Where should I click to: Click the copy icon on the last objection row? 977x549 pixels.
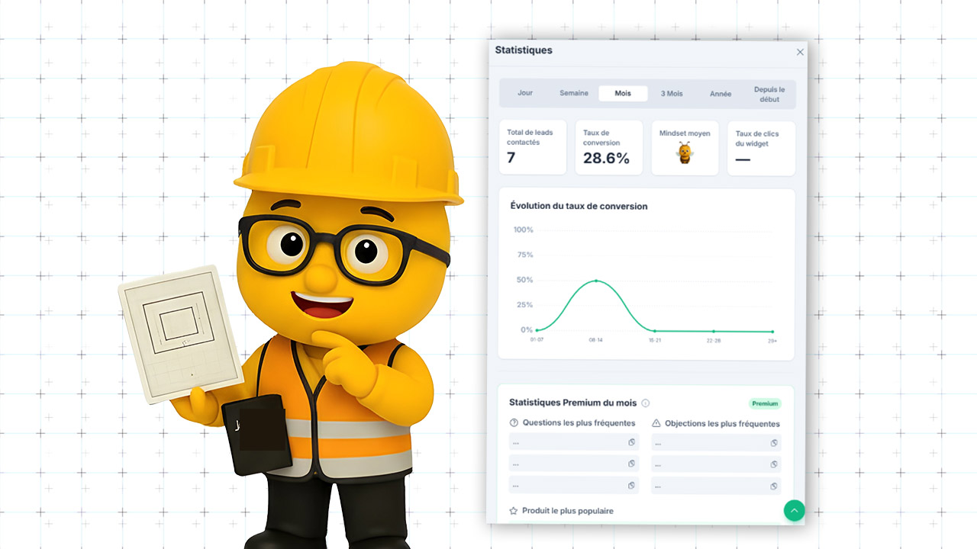[774, 485]
